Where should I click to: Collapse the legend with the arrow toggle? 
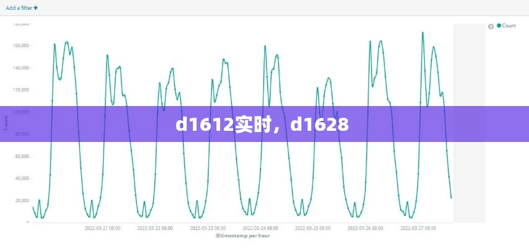click(491, 26)
